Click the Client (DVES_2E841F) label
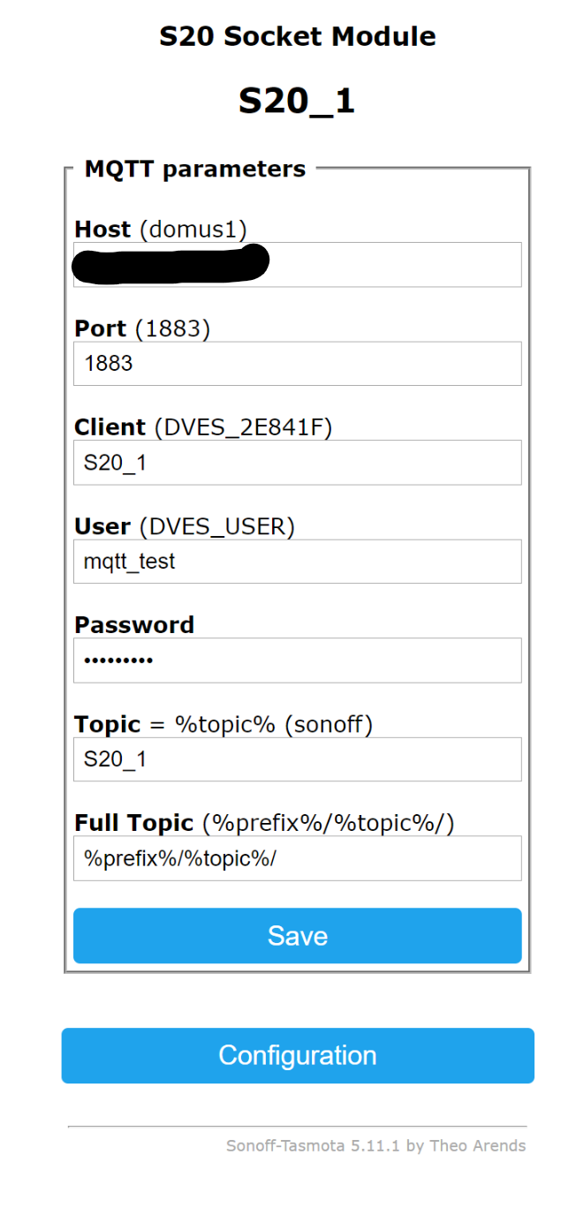 coord(203,427)
